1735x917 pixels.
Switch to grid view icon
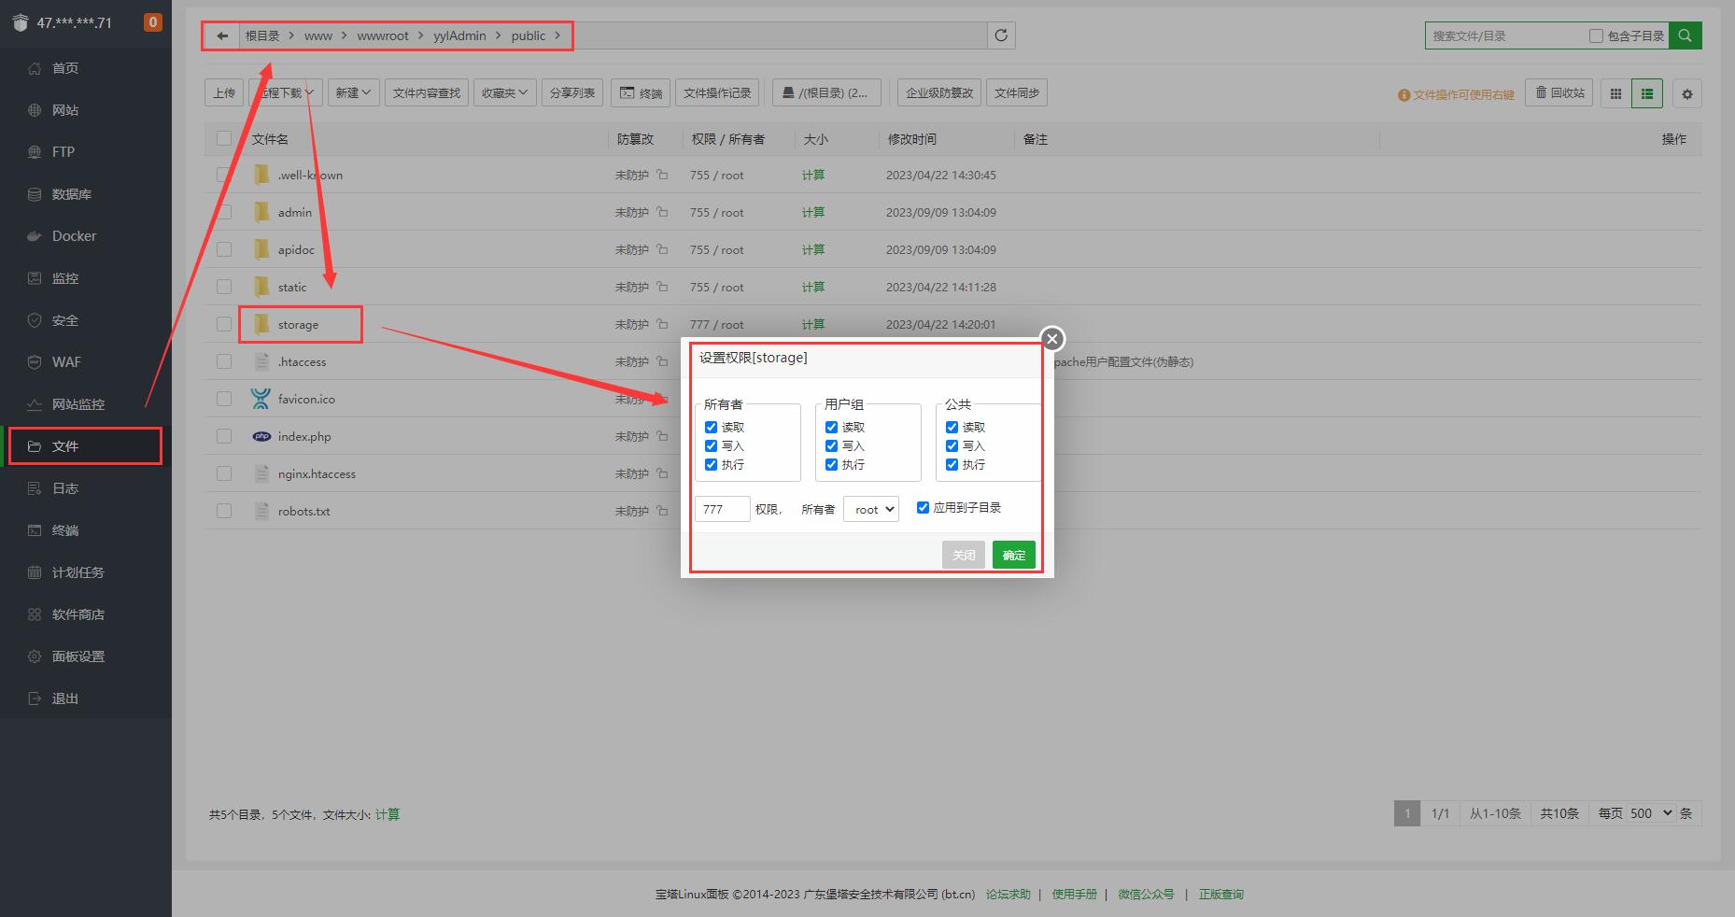(1615, 93)
